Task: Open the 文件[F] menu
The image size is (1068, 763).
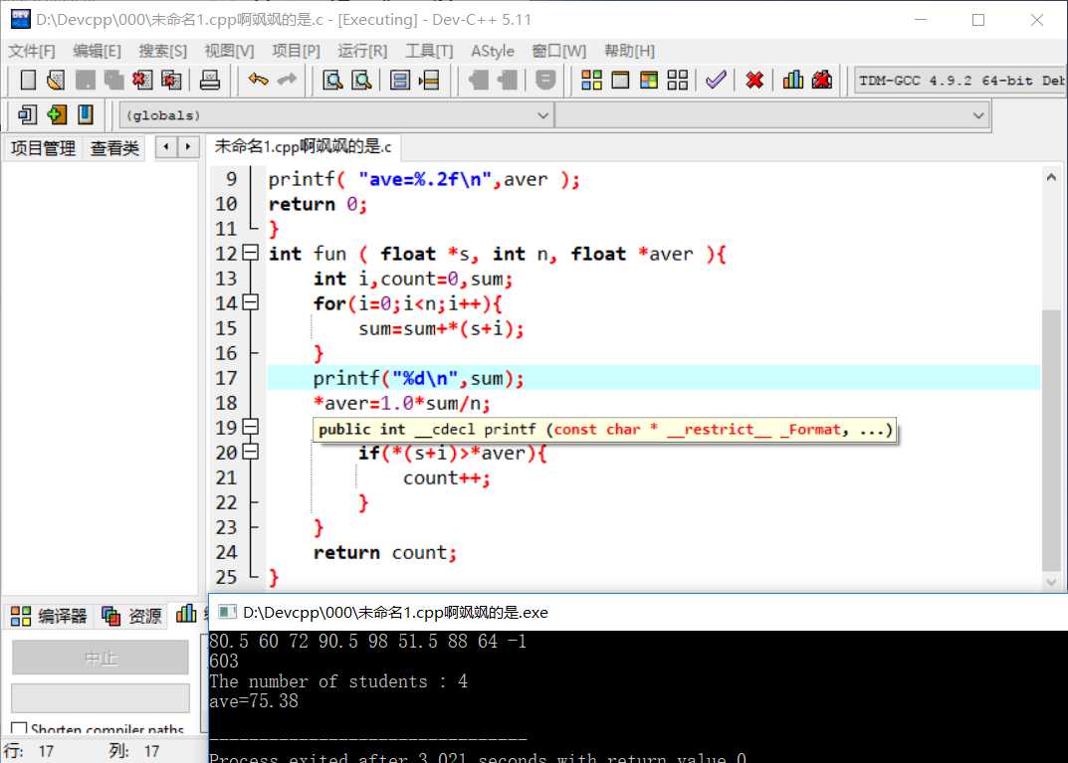Action: (x=31, y=51)
